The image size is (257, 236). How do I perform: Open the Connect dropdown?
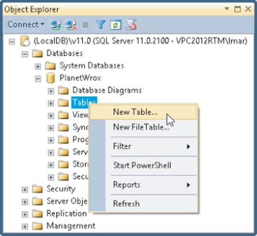(x=26, y=25)
